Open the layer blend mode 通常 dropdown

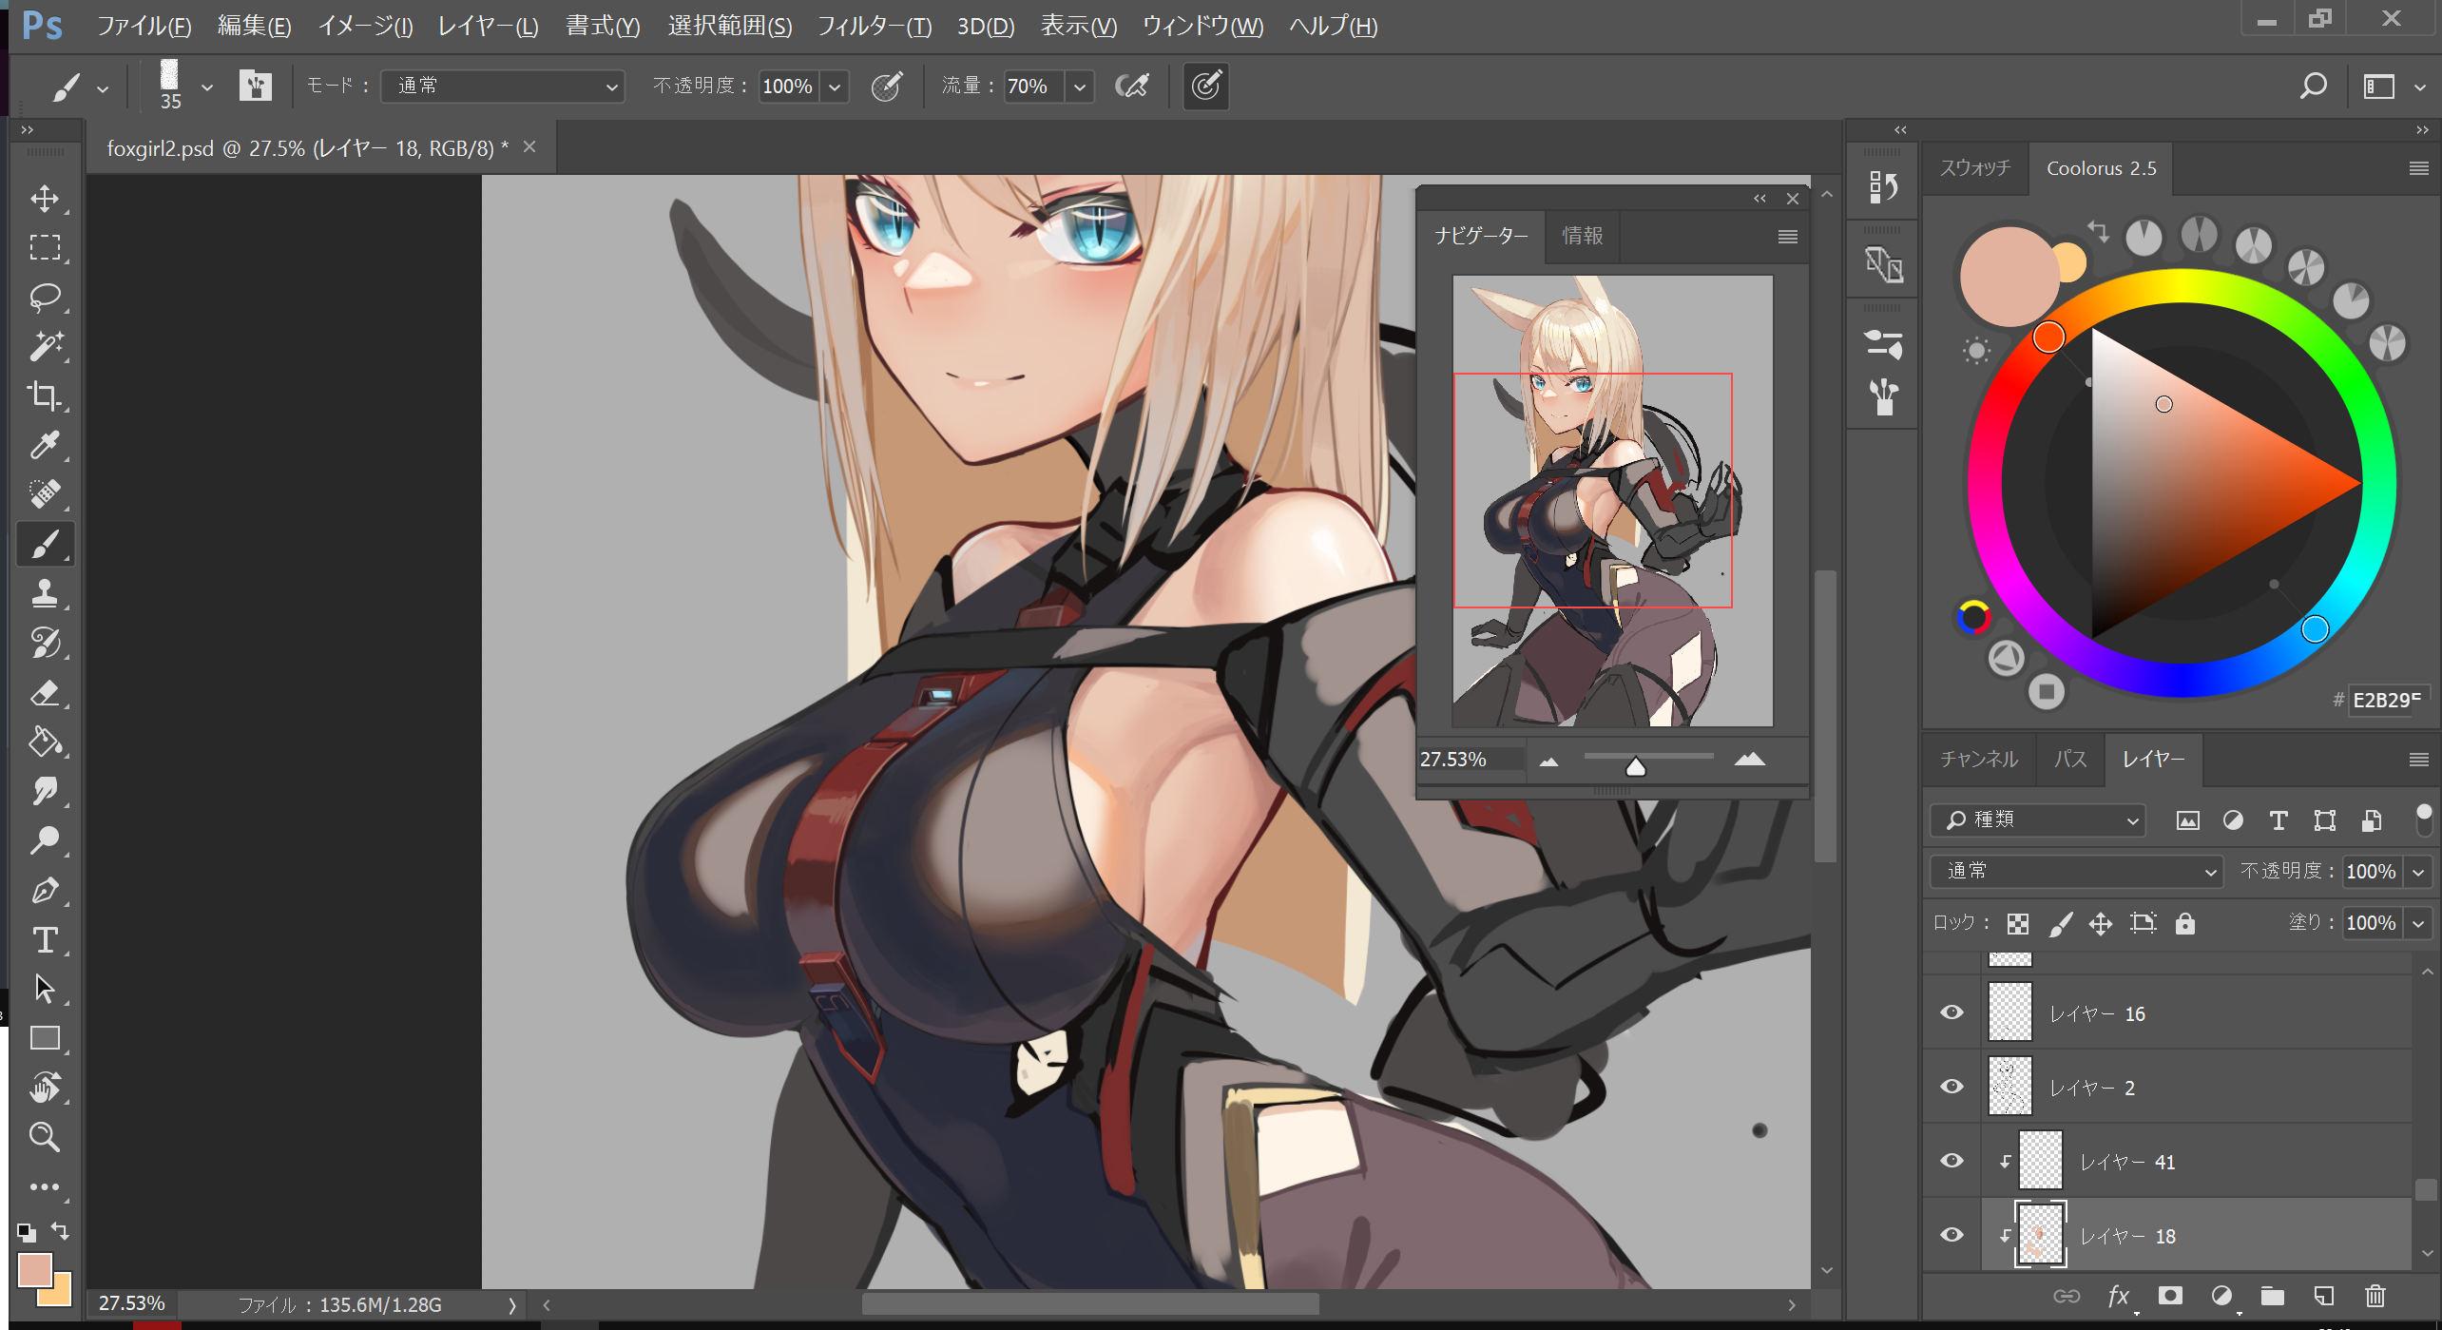(x=2076, y=871)
